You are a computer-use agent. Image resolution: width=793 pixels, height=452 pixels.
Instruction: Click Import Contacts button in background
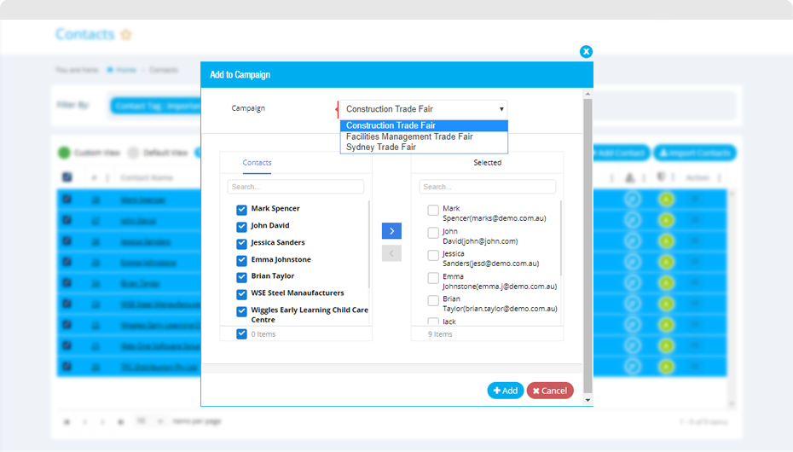click(x=695, y=153)
